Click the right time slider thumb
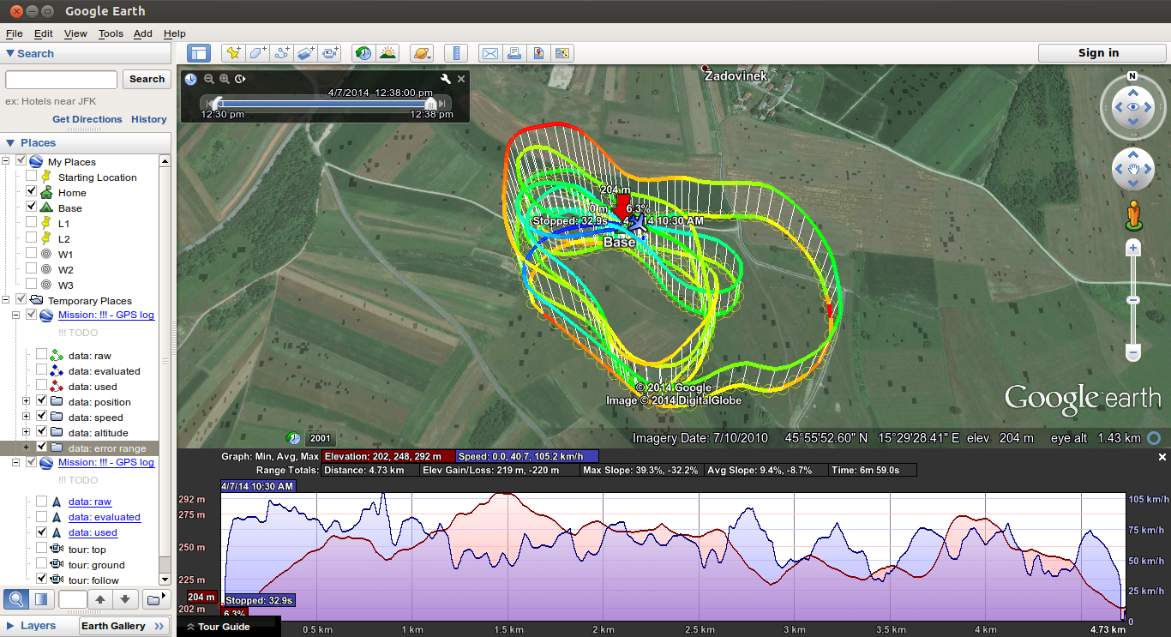This screenshot has width=1171, height=637. [430, 103]
